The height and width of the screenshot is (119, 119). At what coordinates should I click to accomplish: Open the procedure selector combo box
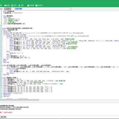click(43, 9)
